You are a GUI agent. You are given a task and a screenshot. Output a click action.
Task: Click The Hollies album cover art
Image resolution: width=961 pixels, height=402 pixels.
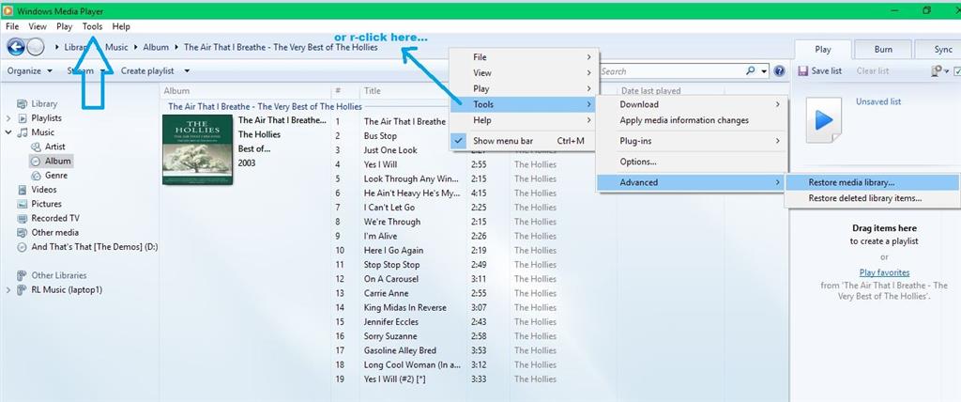pos(197,149)
